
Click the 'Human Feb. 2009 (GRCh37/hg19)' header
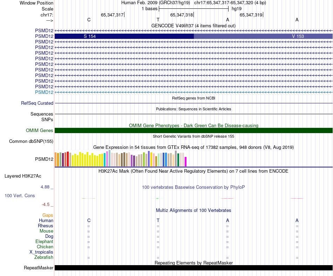pos(155,3)
